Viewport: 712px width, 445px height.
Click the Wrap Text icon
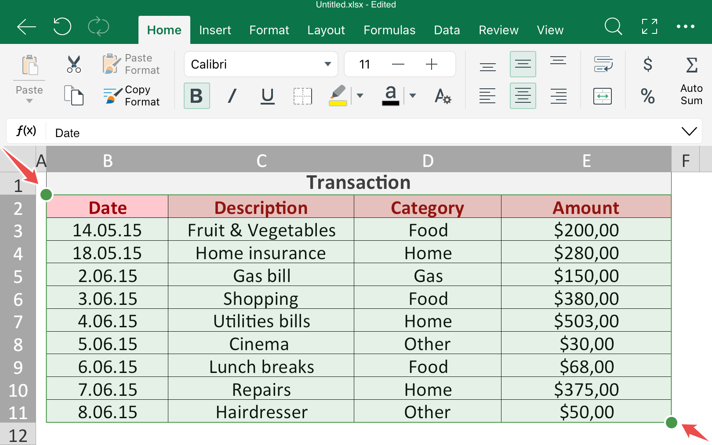point(603,64)
